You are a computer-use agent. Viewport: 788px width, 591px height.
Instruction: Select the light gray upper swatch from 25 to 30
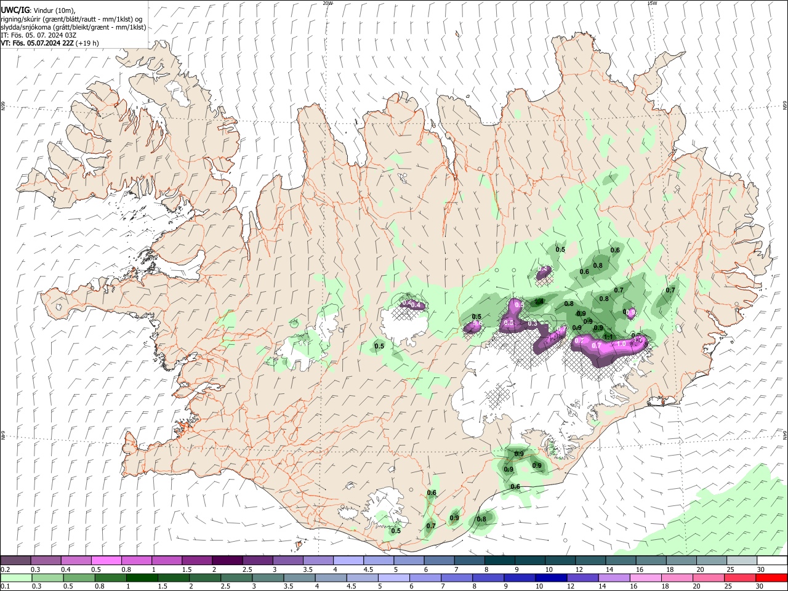pos(741,561)
